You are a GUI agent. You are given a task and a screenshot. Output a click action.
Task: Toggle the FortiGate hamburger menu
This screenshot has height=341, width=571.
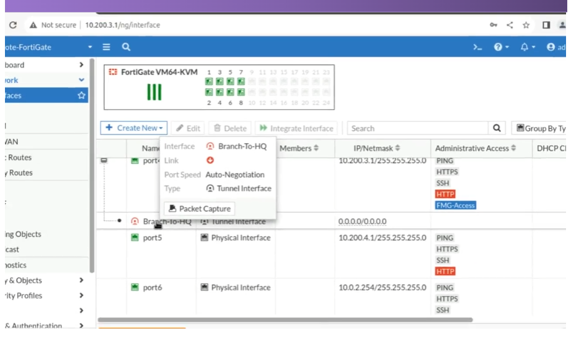107,47
